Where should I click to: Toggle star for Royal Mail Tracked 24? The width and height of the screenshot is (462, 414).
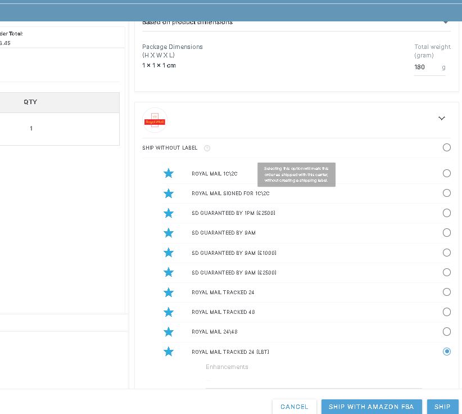click(169, 292)
